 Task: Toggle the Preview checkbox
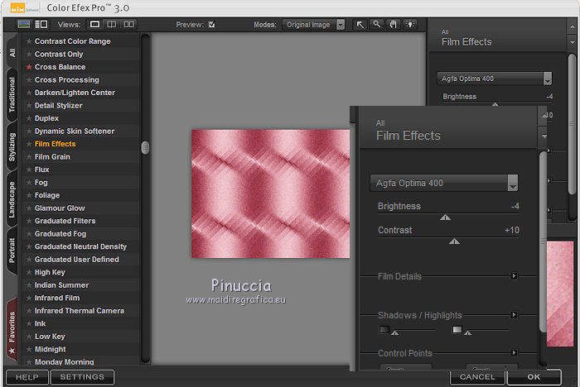point(212,25)
